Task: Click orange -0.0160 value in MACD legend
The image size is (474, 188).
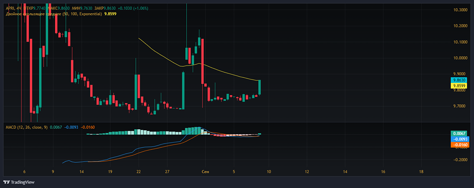Action: (x=87, y=127)
